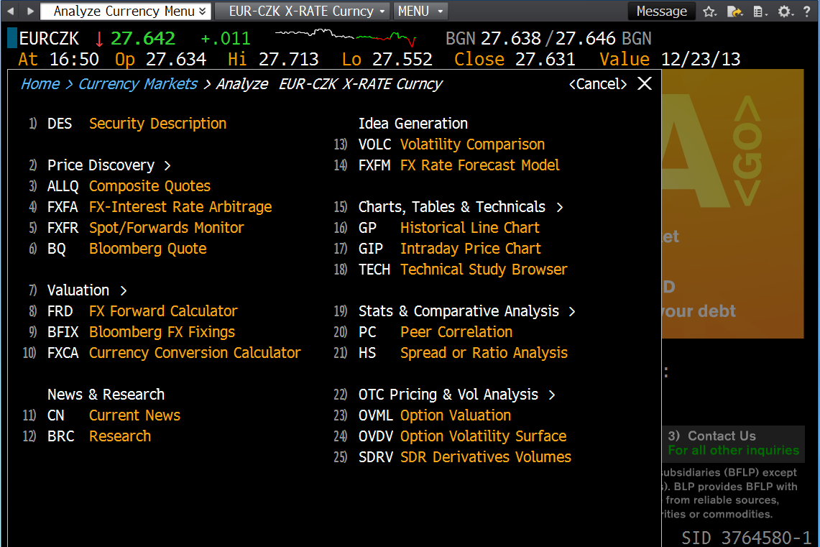Open help question mark icon
The image size is (820, 547).
point(807,12)
